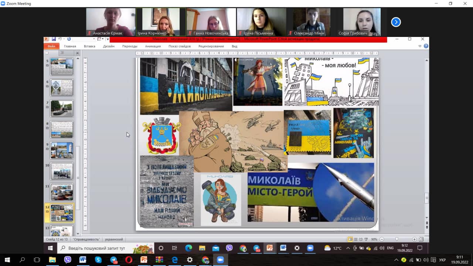473x266 pixels.
Task: Click the Redo/Repeat arrow icon
Action: pos(69,39)
